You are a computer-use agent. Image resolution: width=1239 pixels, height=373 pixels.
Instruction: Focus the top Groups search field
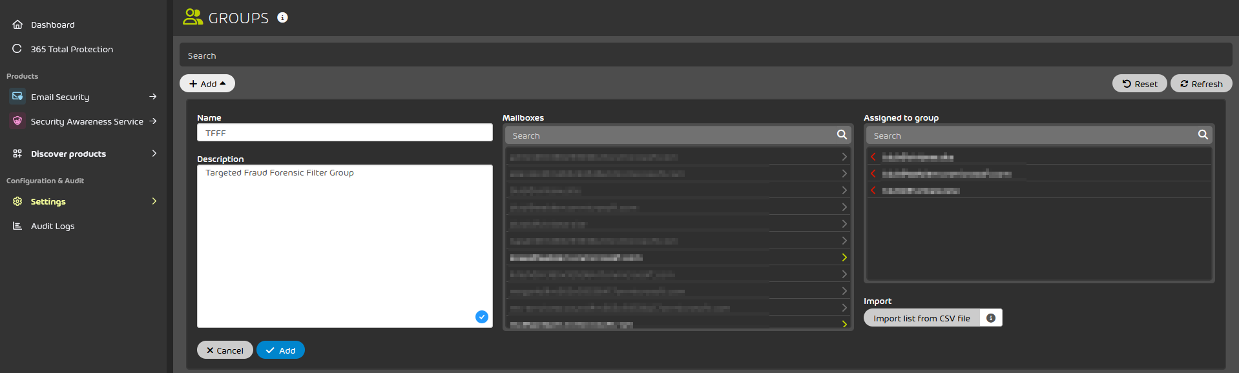(706, 55)
